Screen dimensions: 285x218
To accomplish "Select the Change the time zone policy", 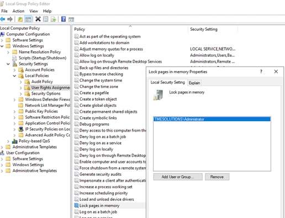I will click(x=99, y=86).
